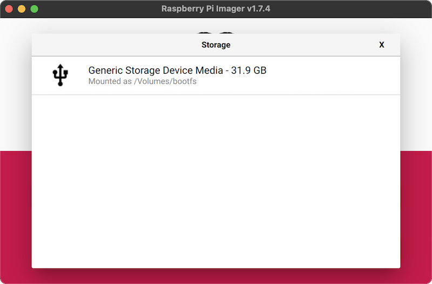Click crimson background right of dialog
The width and height of the screenshot is (432, 284).
click(x=416, y=216)
